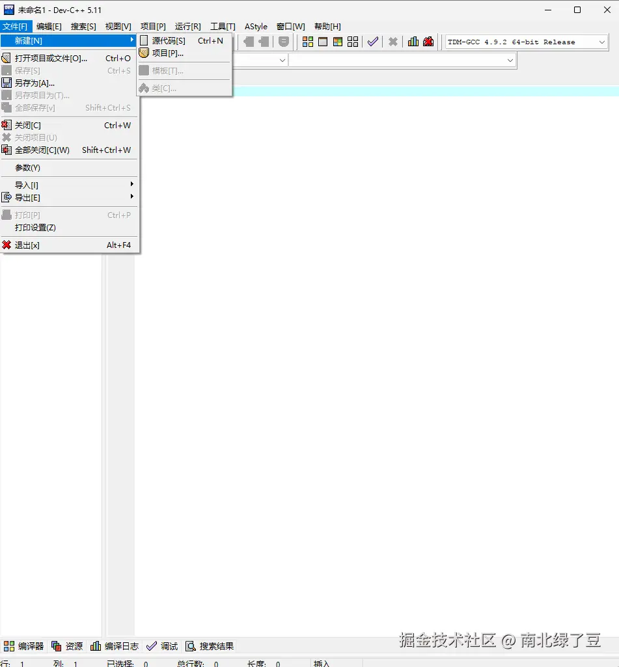Switch to the 编译日志 bottom tab
Screen dimensions: 619x667
point(115,646)
